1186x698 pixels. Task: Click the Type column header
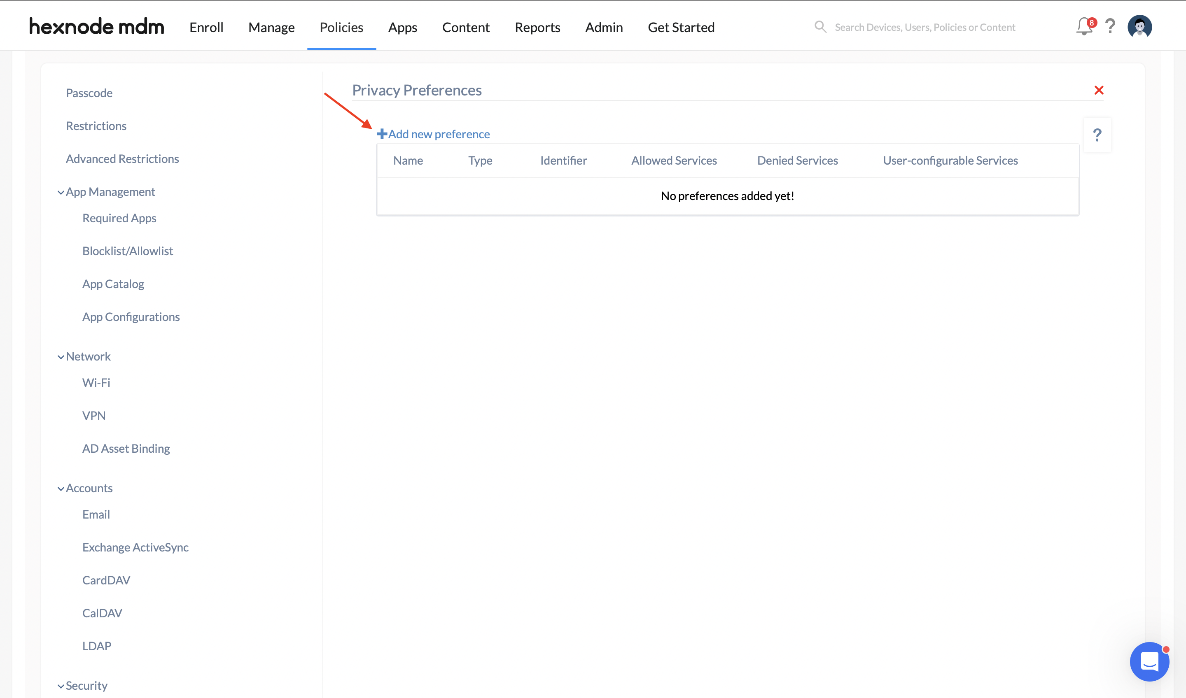480,161
